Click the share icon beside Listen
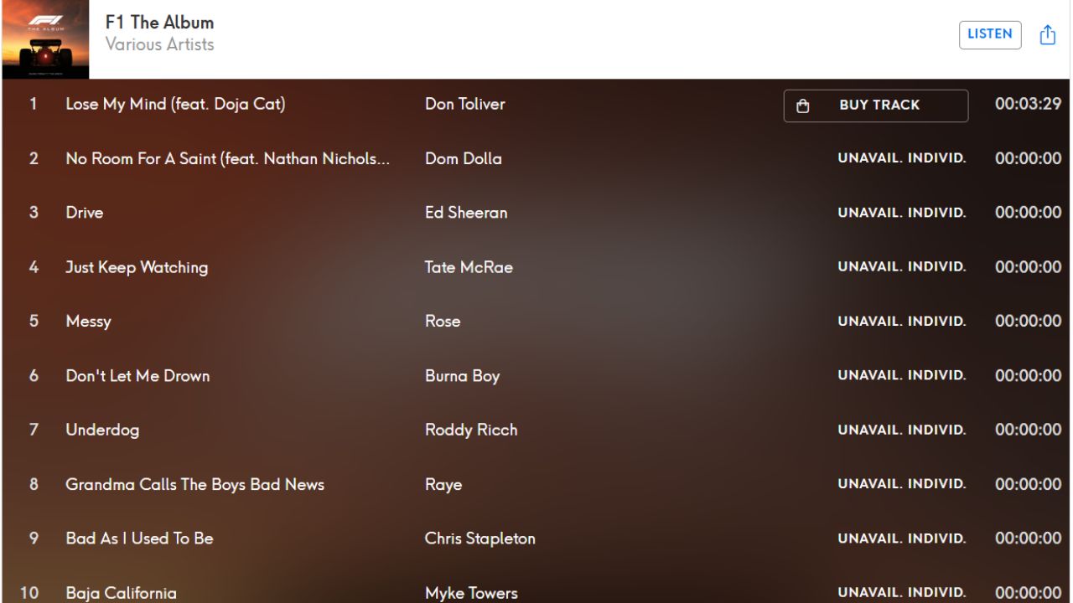 [1047, 34]
